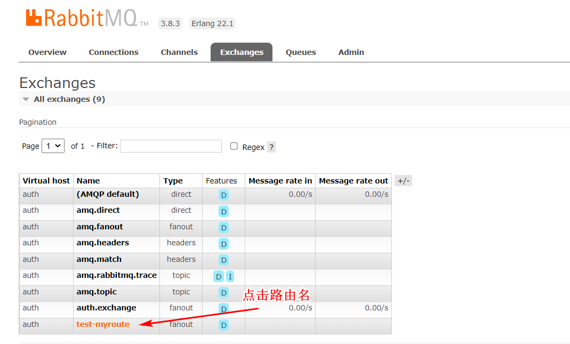Sort by the Type column header

173,181
